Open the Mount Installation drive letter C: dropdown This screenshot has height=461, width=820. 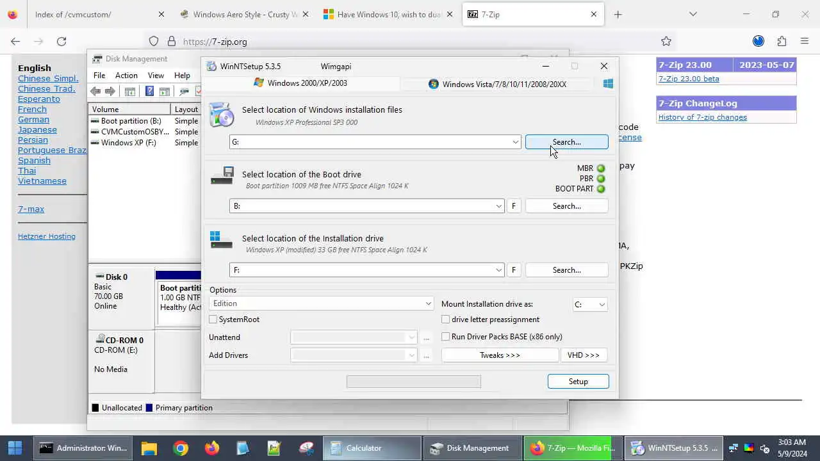[x=590, y=305]
